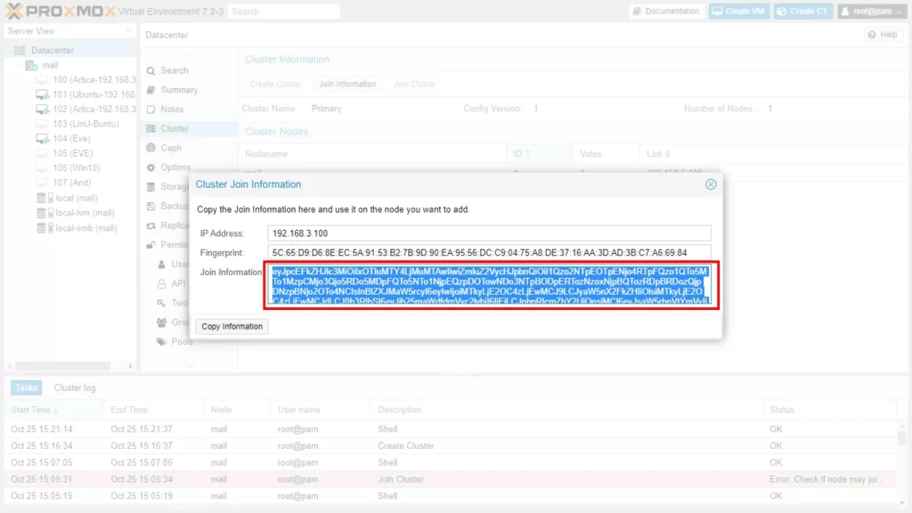Click inside the Join Information text area

click(x=491, y=286)
